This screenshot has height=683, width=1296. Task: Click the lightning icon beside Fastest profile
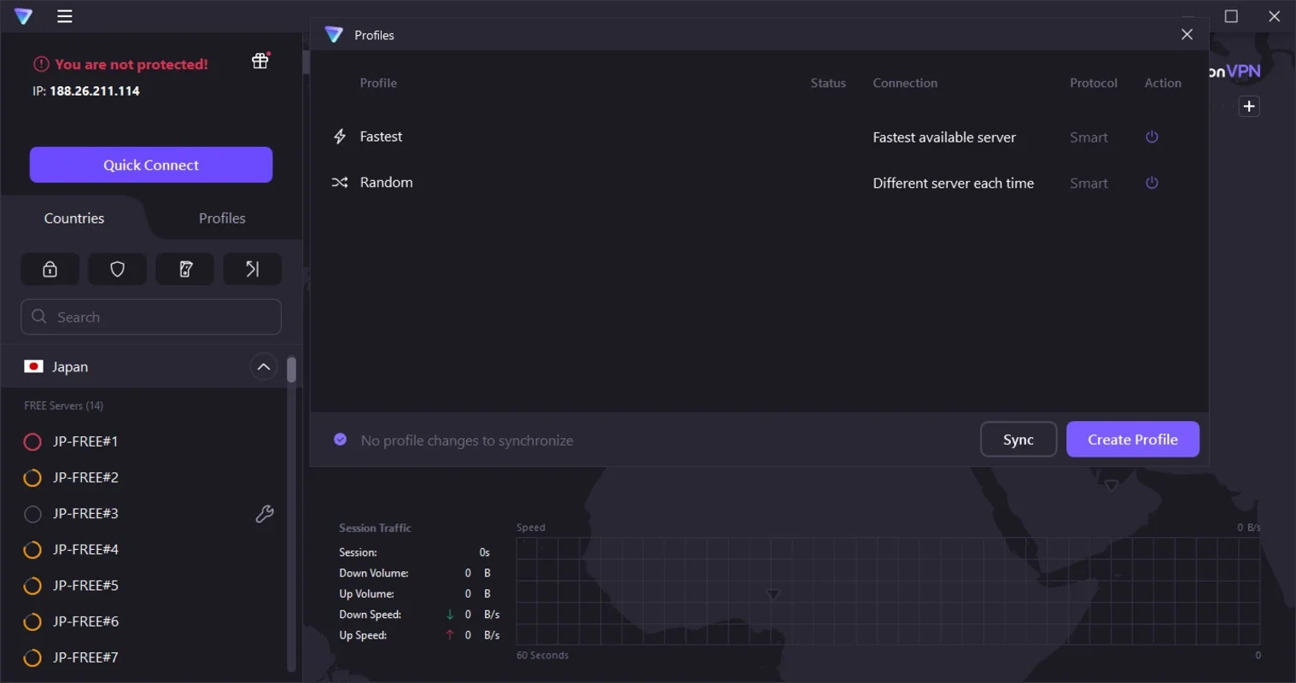tap(339, 136)
